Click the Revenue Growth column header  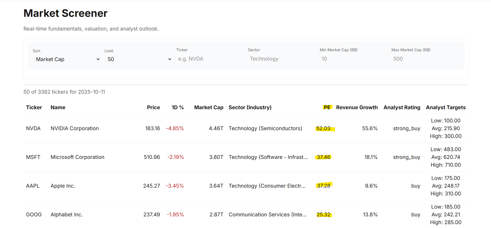(357, 107)
